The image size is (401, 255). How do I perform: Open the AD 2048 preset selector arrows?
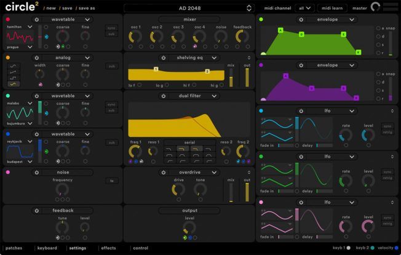coord(249,8)
